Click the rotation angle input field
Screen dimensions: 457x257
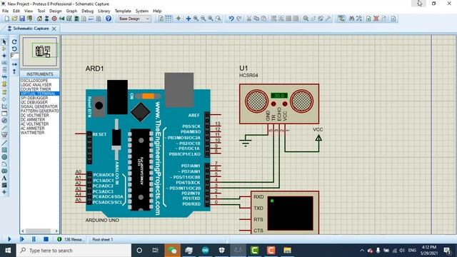pyautogui.click(x=14, y=56)
